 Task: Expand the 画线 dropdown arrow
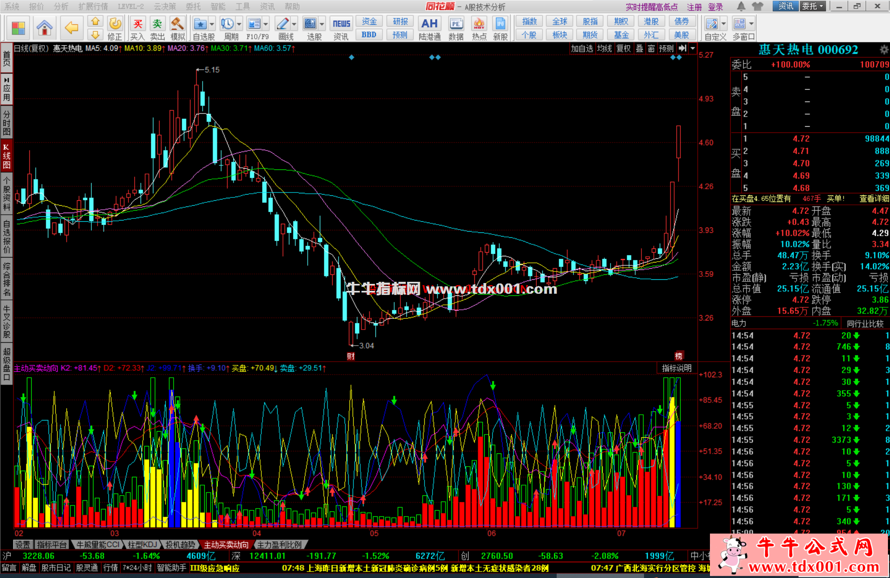pos(294,24)
